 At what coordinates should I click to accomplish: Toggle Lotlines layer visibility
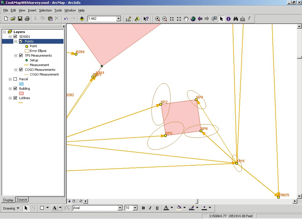tap(15, 98)
